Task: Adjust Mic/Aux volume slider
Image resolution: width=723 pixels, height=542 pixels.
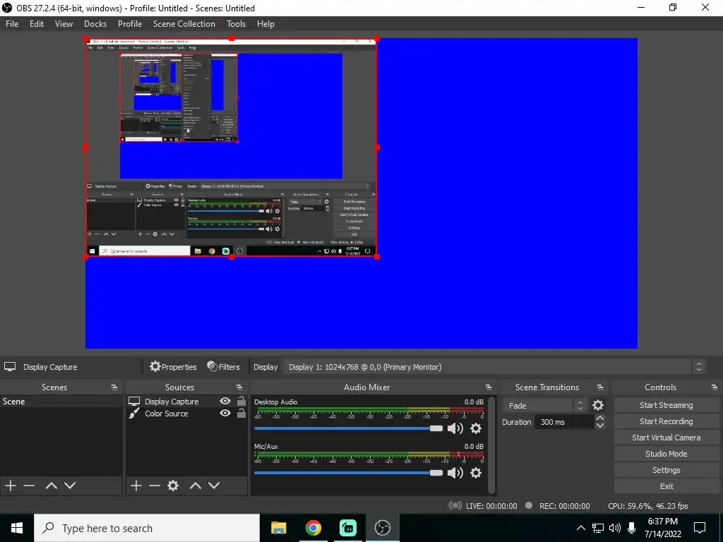Action: tap(348, 473)
